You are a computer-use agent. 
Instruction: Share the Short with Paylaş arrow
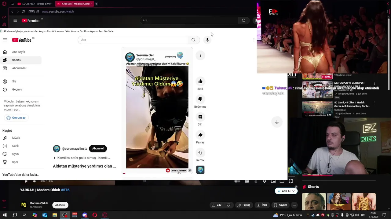tap(200, 135)
